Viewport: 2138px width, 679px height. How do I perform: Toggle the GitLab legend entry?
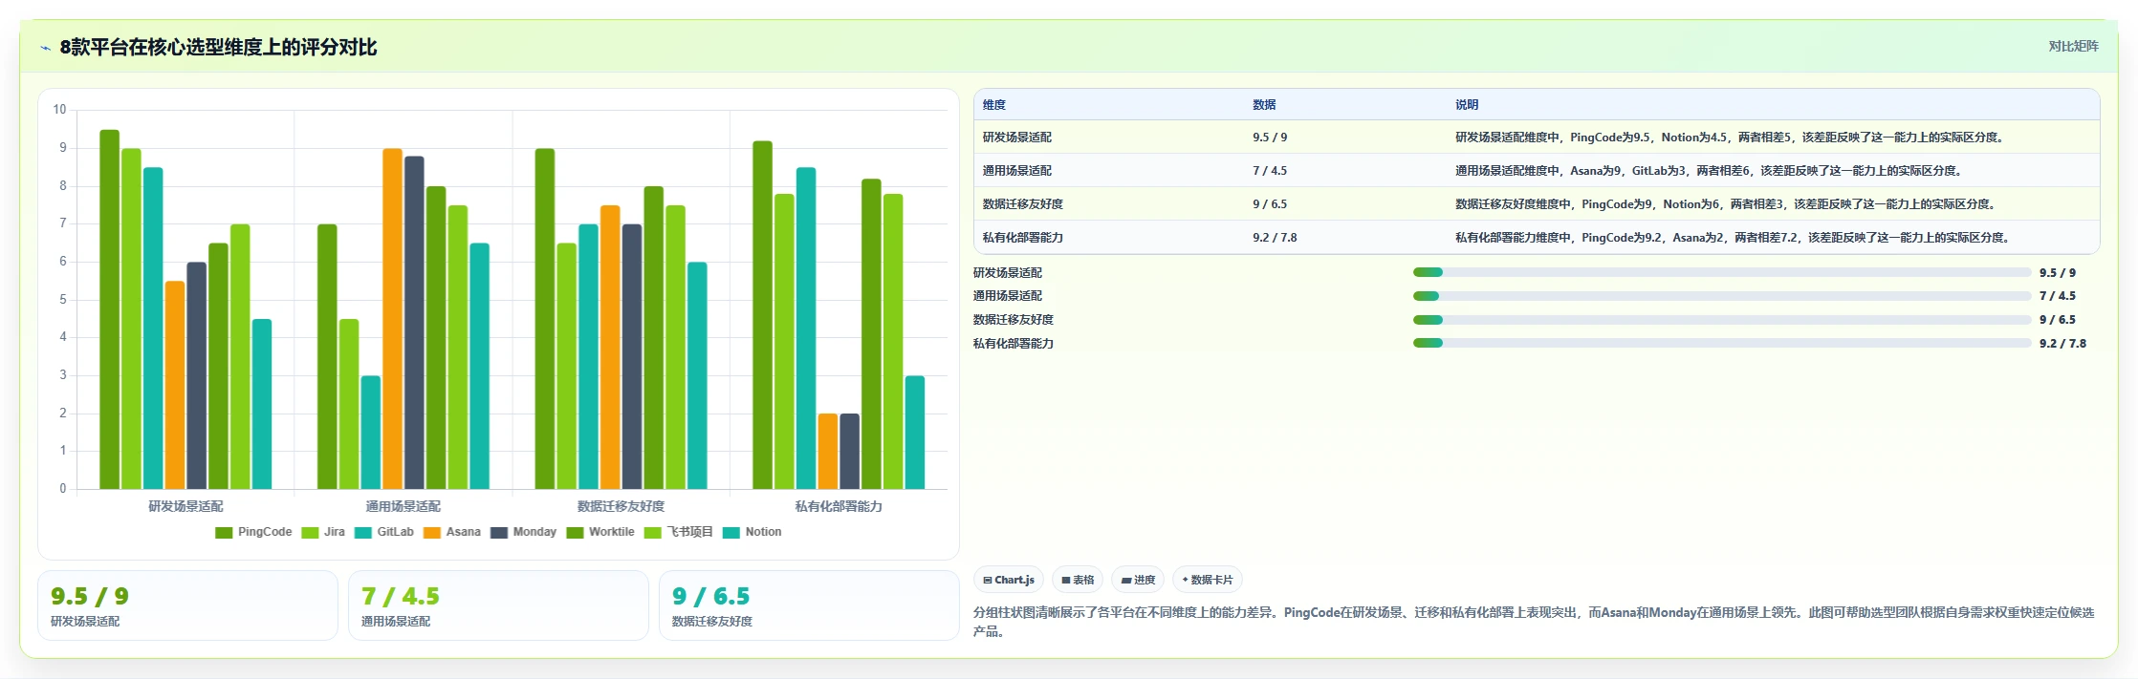click(384, 532)
